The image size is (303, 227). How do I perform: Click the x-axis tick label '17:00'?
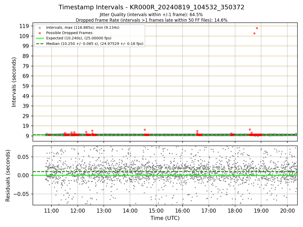point(209,211)
